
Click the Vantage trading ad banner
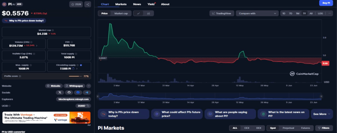point(46,117)
